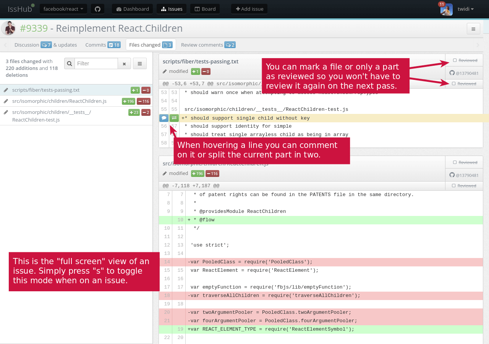Image resolution: width=489 pixels, height=344 pixels.
Task: Click the comment bubble icon on hovered line
Action: (164, 118)
